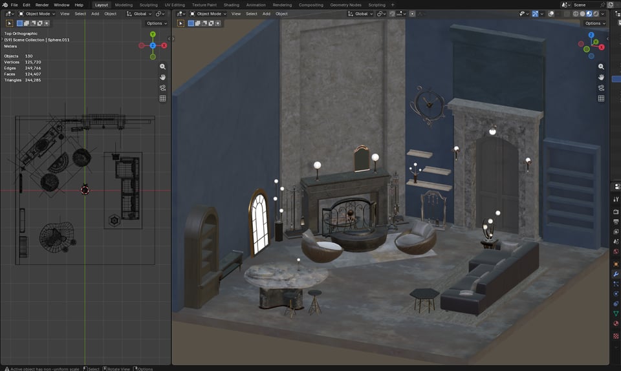Click the zoom magnifier in the right viewport
The width and height of the screenshot is (621, 371).
pyautogui.click(x=601, y=67)
